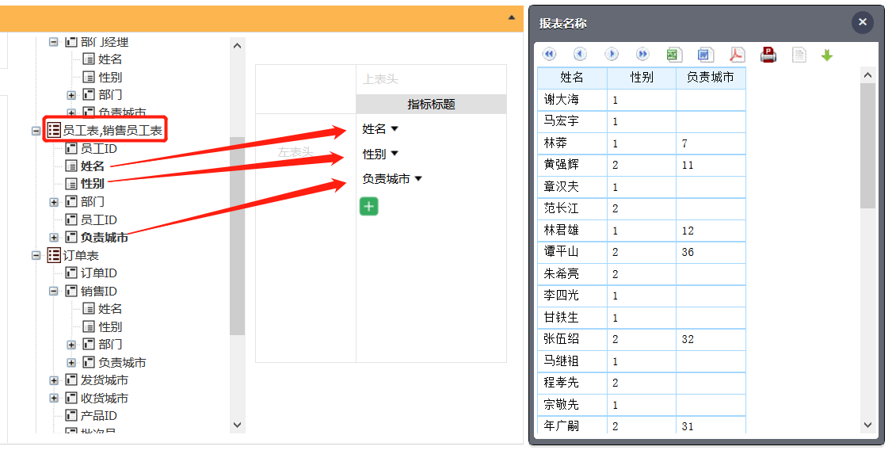Image resolution: width=892 pixels, height=454 pixels.
Task: Open the 性别 indicator dropdown arrow
Action: (x=395, y=155)
